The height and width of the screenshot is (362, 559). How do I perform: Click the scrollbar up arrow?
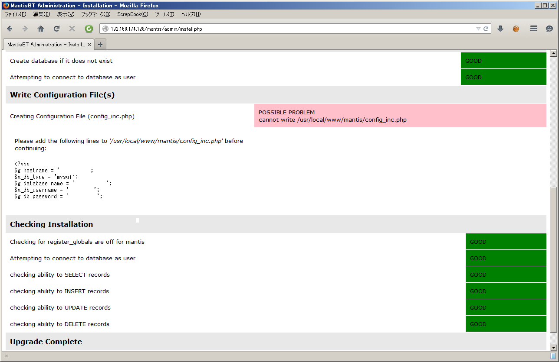pos(553,53)
